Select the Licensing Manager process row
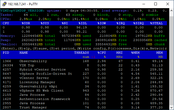 coord(84,82)
